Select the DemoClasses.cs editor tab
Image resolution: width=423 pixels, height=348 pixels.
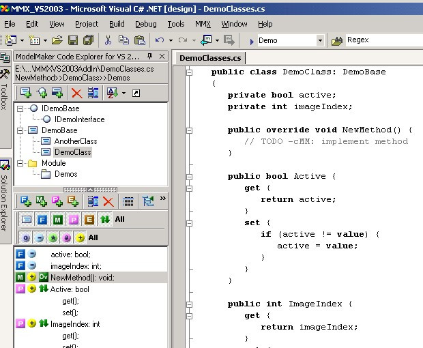(210, 58)
